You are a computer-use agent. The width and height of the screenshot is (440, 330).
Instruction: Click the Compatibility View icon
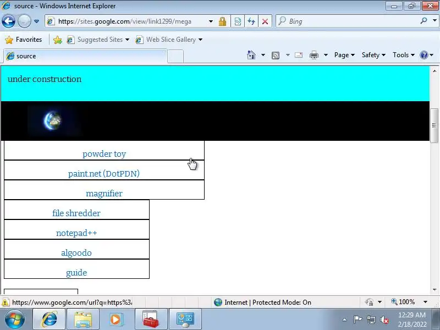pyautogui.click(x=238, y=21)
